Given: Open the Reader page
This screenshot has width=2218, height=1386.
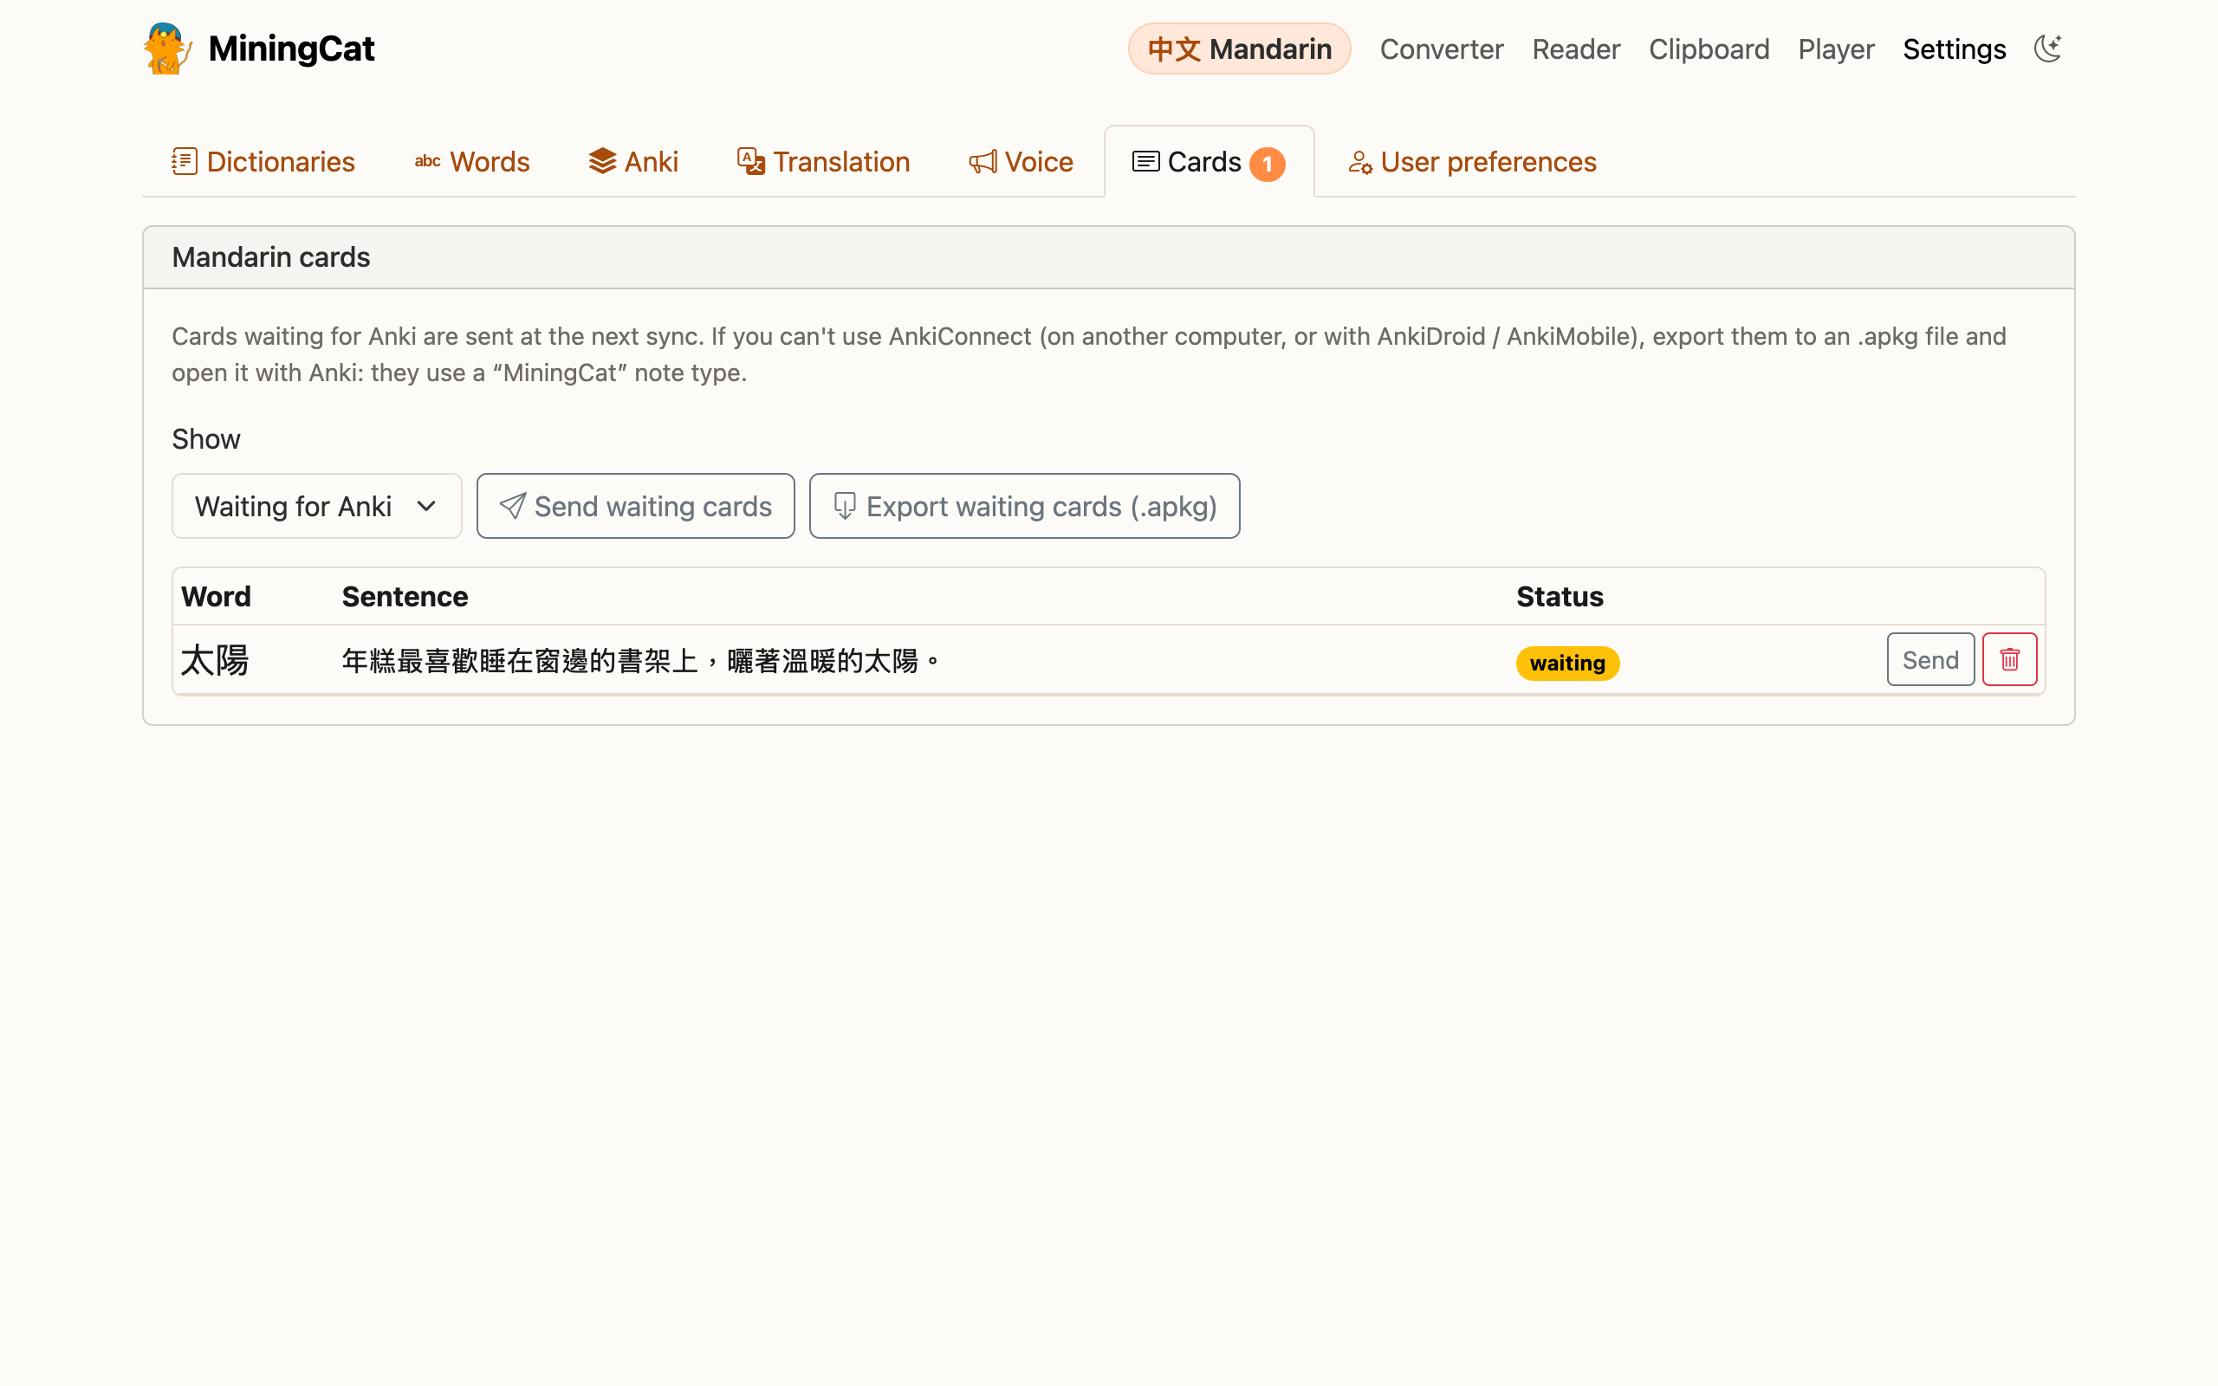Looking at the screenshot, I should (x=1575, y=49).
